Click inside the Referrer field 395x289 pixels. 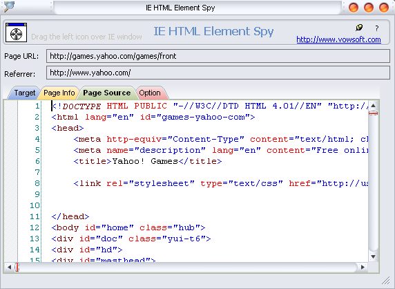(x=218, y=73)
